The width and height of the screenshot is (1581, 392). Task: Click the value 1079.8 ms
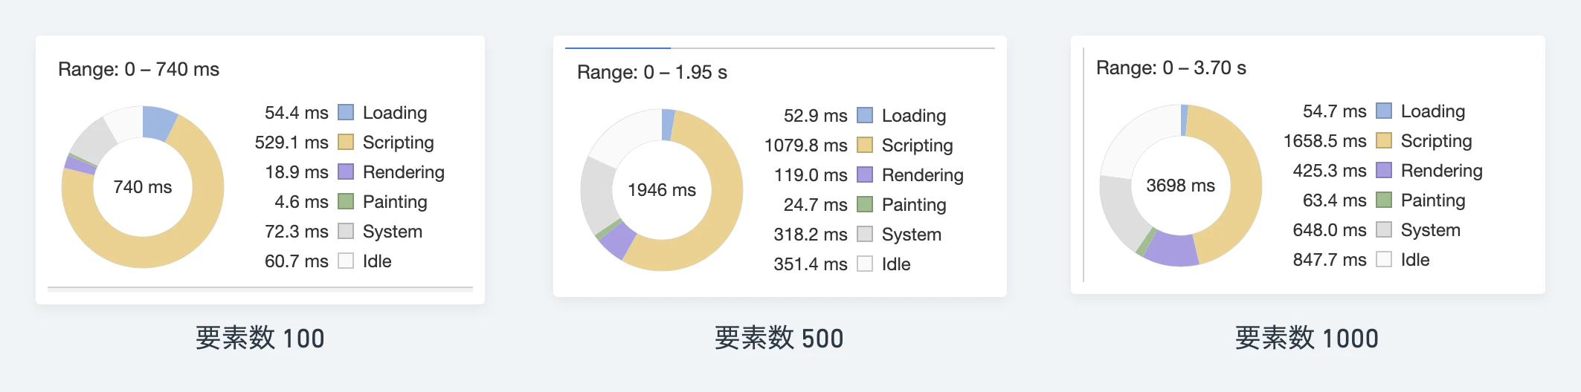[x=806, y=146]
